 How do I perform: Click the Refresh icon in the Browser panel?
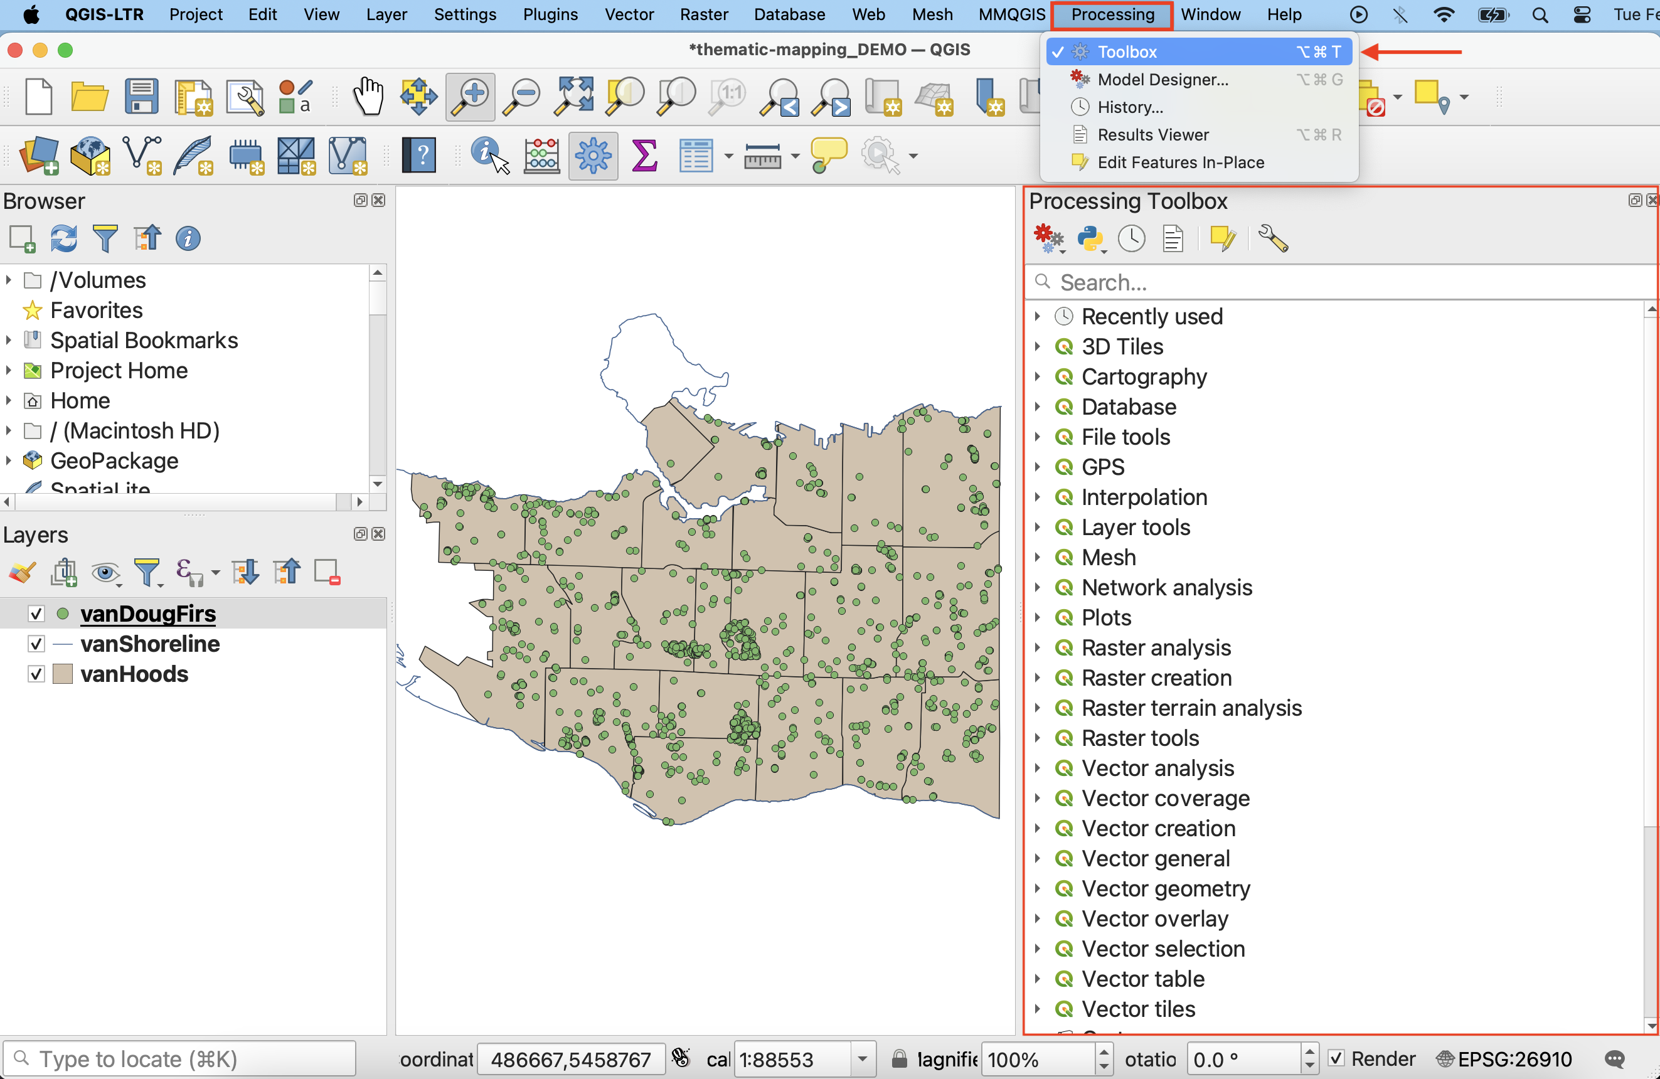(x=63, y=239)
